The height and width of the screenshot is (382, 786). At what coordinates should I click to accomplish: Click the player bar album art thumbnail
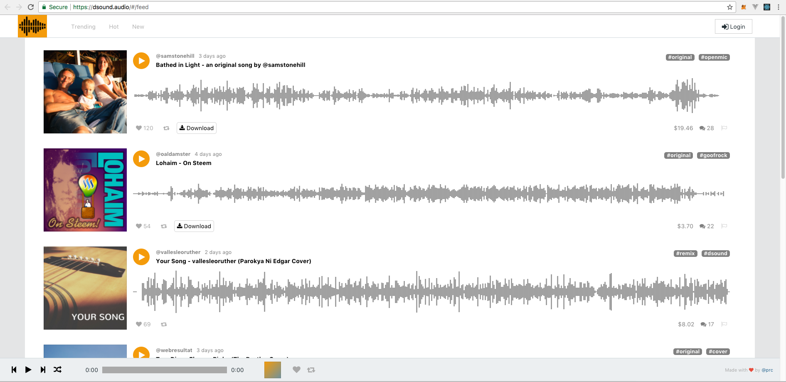tap(273, 370)
